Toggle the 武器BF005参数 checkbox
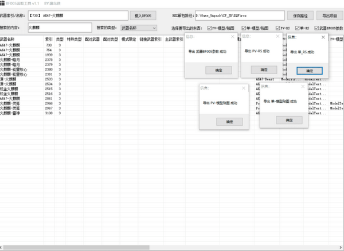 [x=316, y=28]
